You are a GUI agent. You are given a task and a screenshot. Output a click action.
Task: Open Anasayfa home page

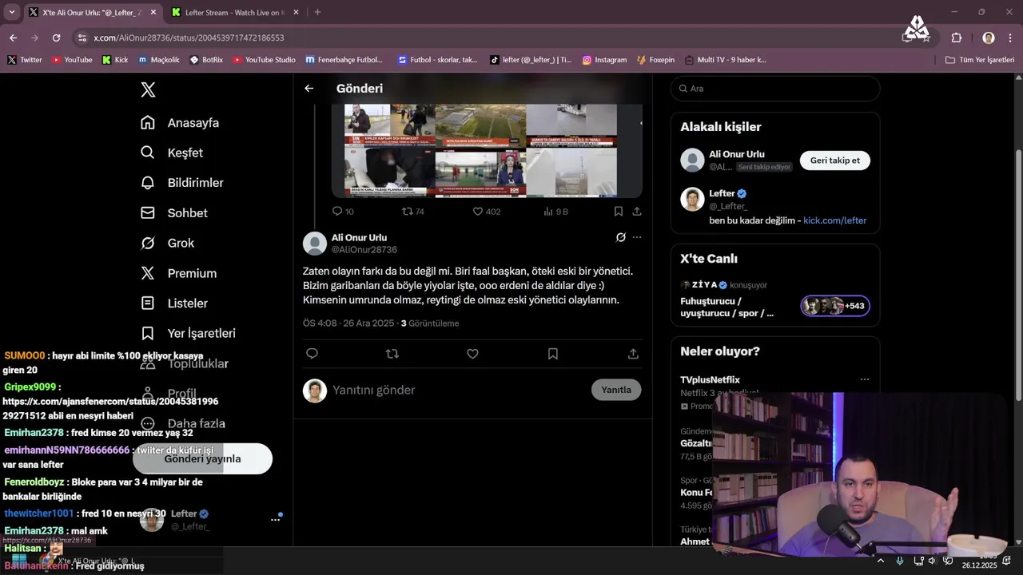click(180, 123)
